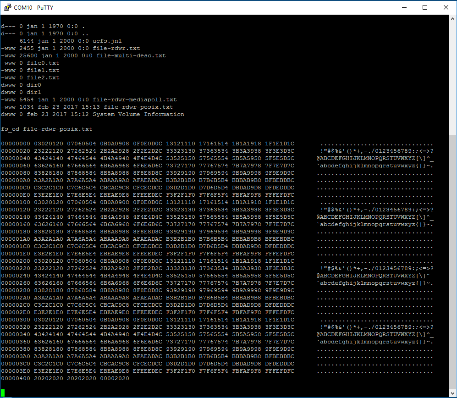Click the 'ucfs.jnl' file name

pos(107,41)
